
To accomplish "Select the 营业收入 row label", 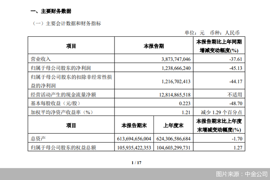I will (x=40, y=59).
